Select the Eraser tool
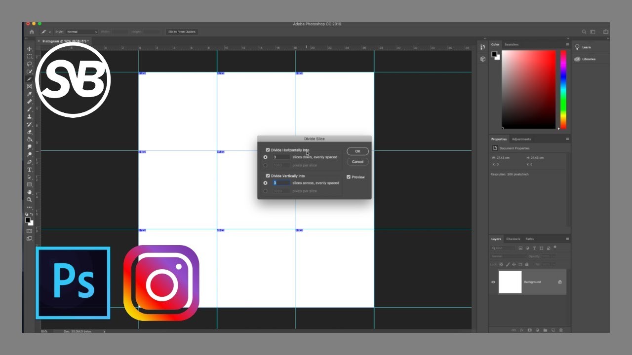This screenshot has height=355, width=632. (x=30, y=132)
